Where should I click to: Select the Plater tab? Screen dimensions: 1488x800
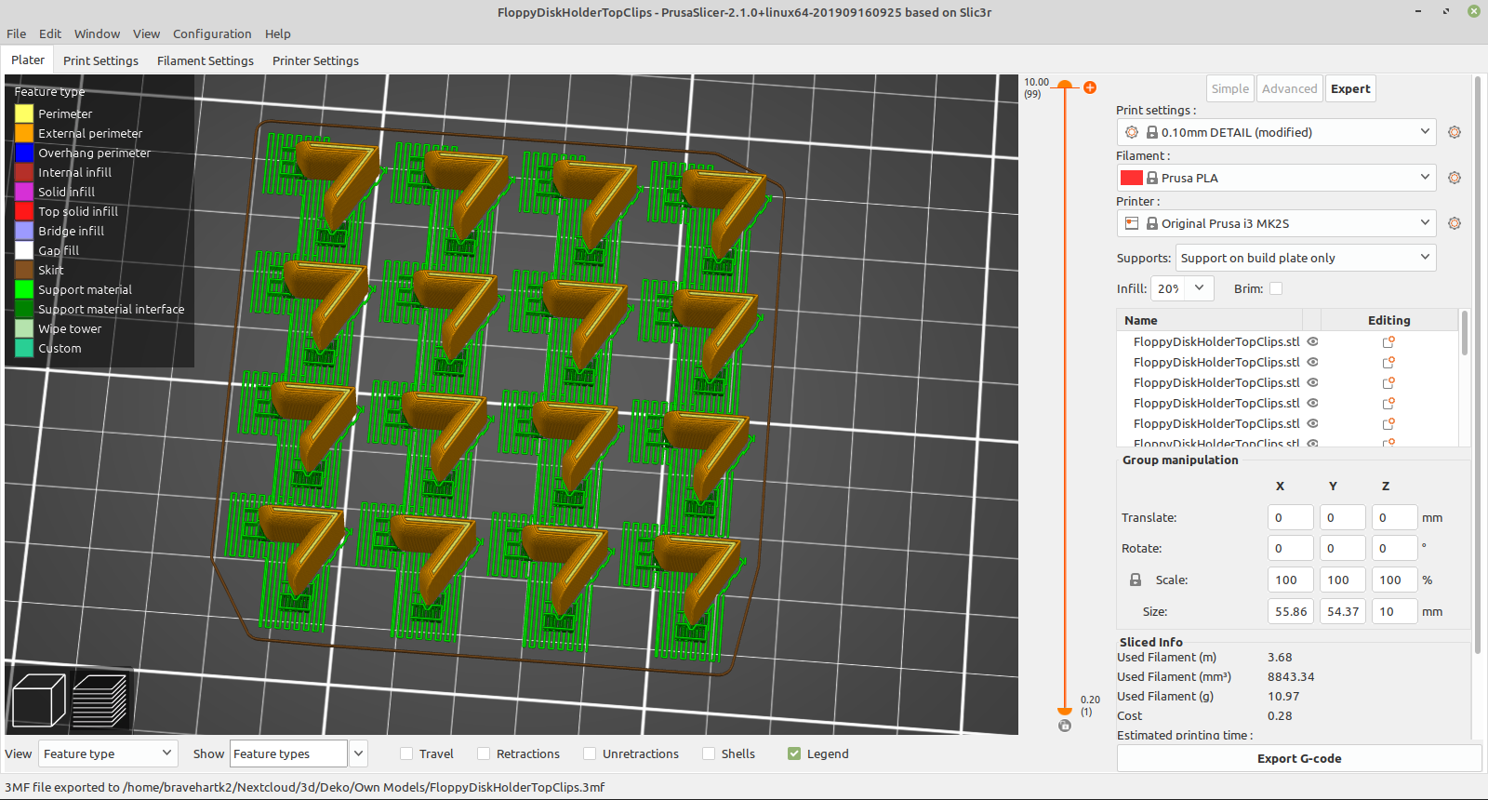click(28, 60)
